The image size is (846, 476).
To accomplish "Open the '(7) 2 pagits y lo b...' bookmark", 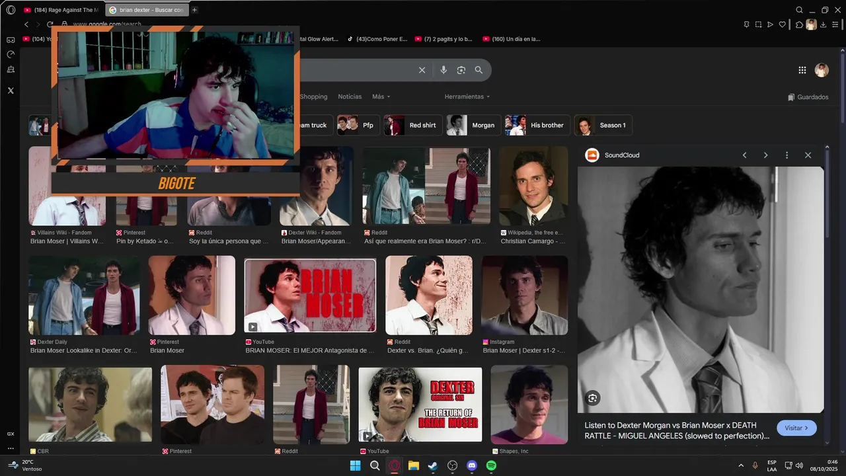I will pyautogui.click(x=443, y=39).
